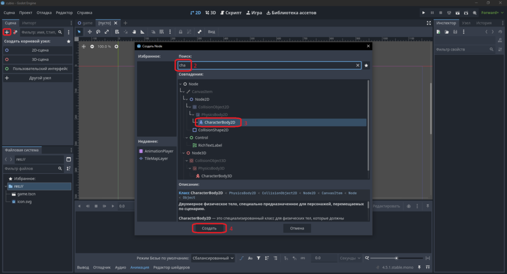Toggle bottom panel pin icon
The height and width of the screenshot is (274, 507).
click(419, 267)
